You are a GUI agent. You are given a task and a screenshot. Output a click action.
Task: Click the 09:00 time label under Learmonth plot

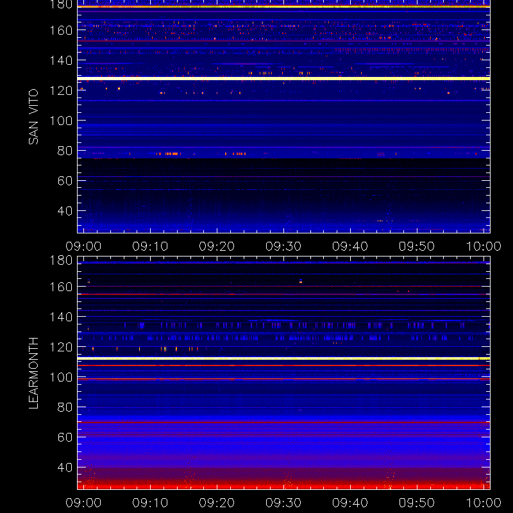click(x=83, y=503)
